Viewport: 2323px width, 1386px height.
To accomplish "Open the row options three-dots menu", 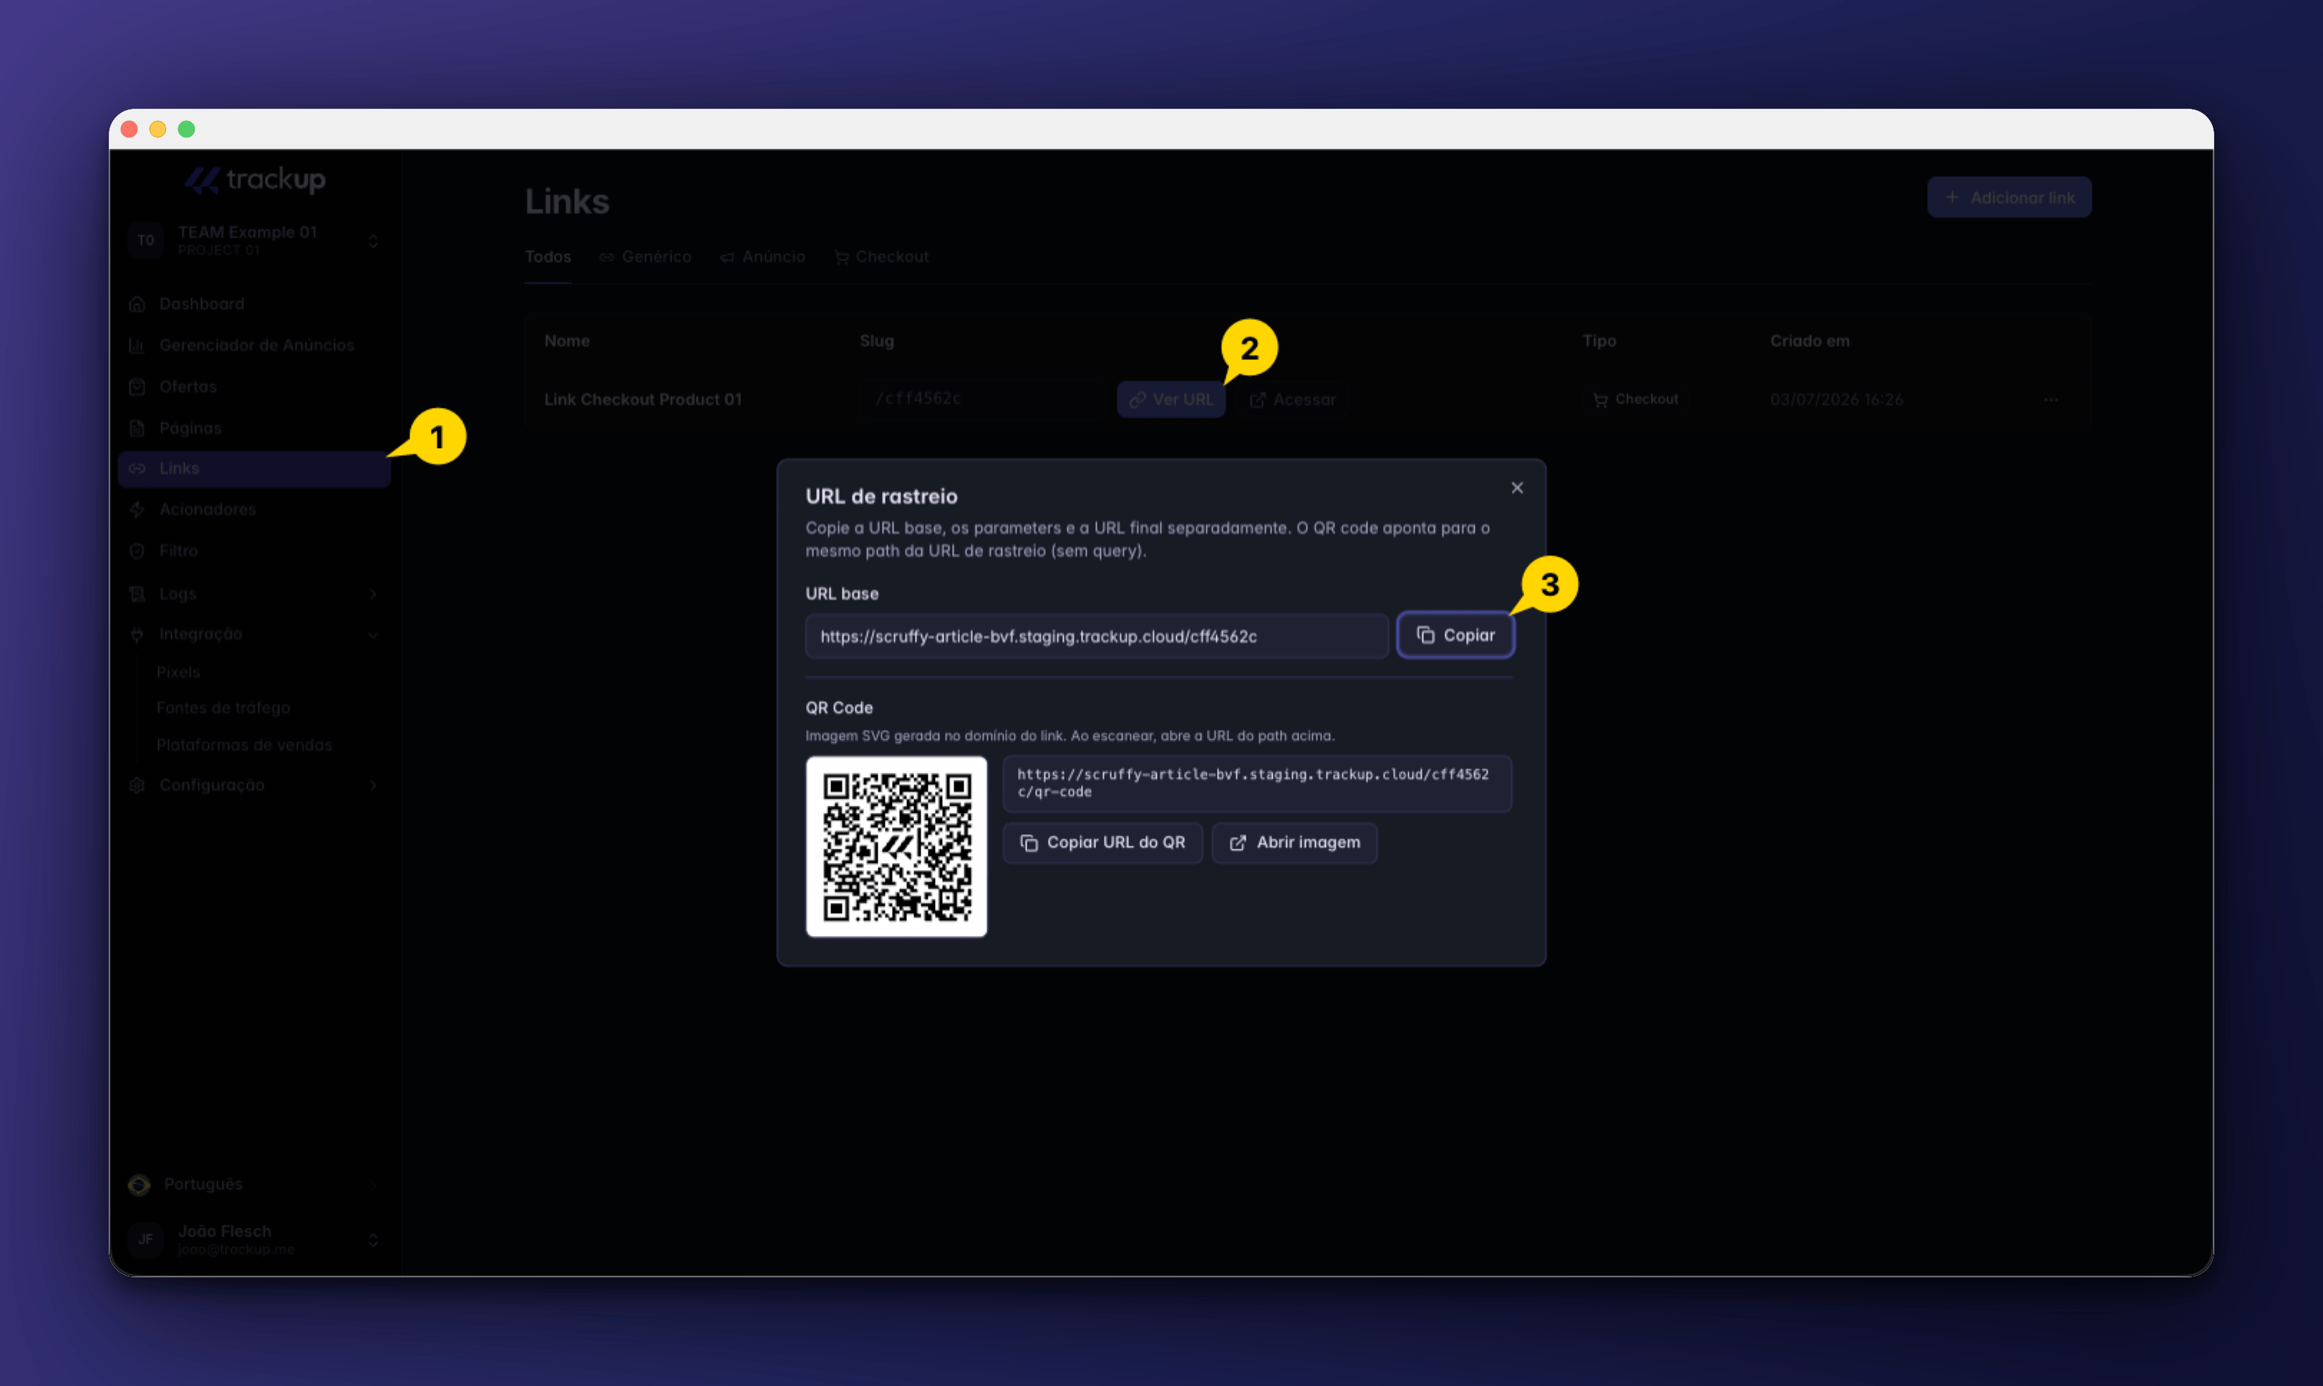I will [x=2050, y=400].
